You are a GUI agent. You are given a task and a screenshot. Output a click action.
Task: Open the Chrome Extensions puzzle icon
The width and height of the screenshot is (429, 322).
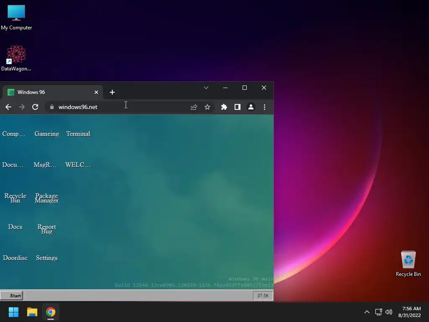[224, 107]
